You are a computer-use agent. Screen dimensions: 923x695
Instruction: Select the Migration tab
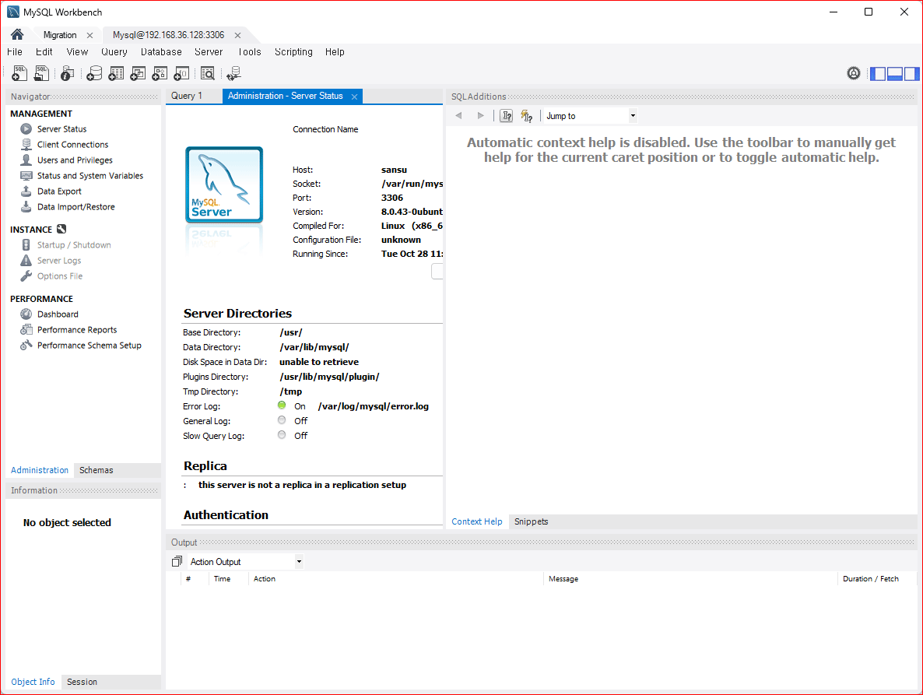click(x=60, y=35)
